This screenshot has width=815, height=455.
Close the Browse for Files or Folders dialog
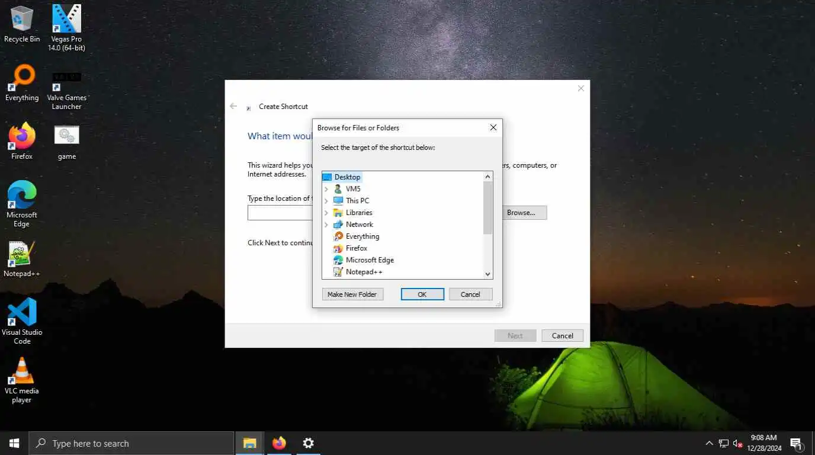point(493,127)
